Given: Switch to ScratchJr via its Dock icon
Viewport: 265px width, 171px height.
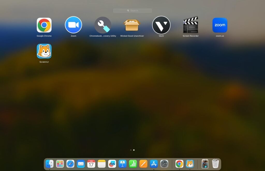Looking at the screenshot, I should tap(190, 164).
